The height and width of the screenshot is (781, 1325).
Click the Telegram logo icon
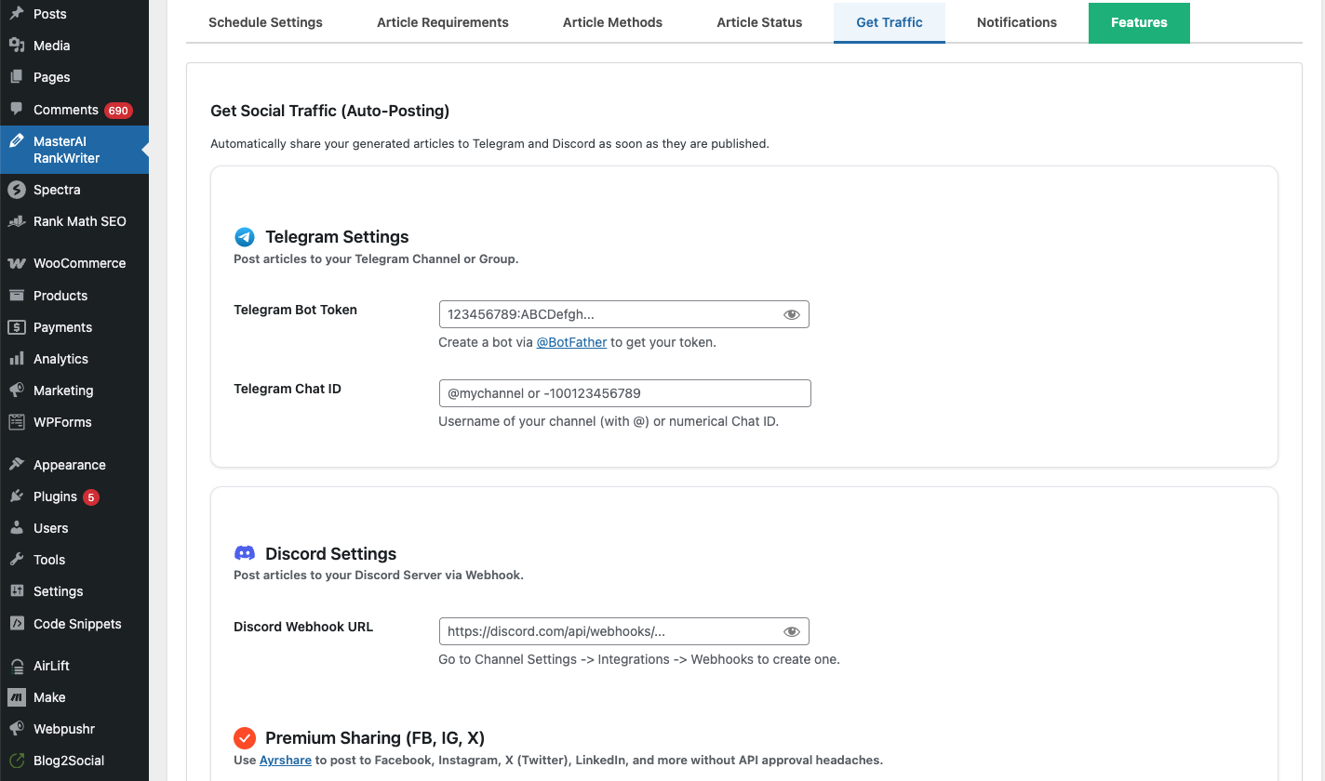pyautogui.click(x=245, y=237)
